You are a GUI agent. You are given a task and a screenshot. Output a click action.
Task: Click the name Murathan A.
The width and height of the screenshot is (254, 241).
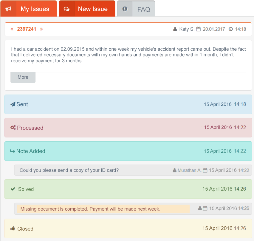189,170
